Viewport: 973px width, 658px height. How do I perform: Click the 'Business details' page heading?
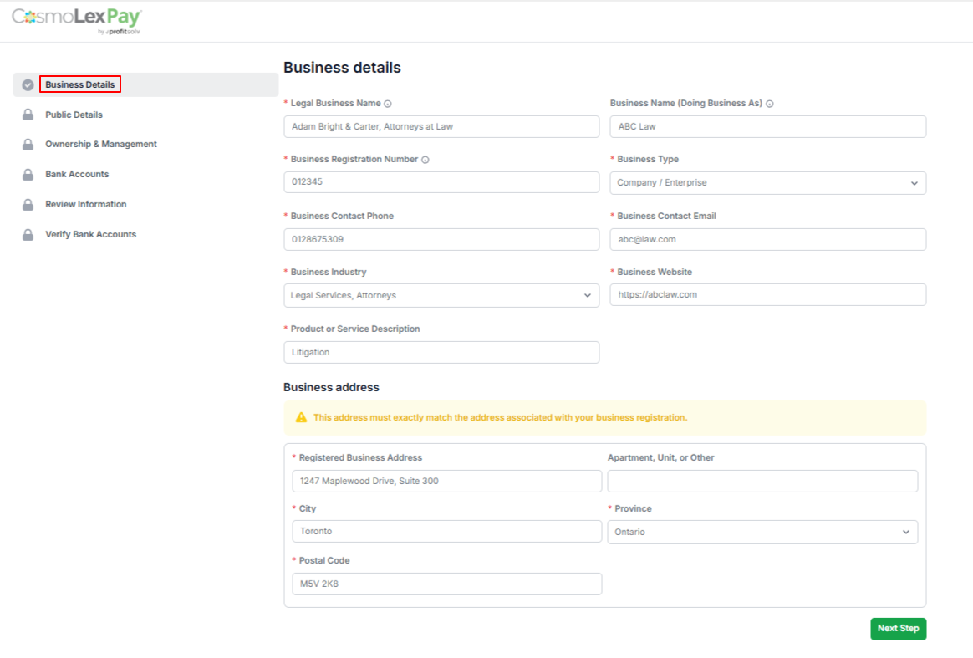coord(342,68)
